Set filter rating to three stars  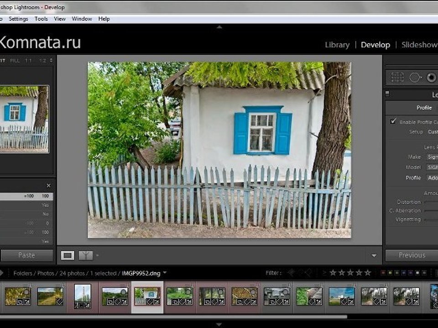coord(350,272)
